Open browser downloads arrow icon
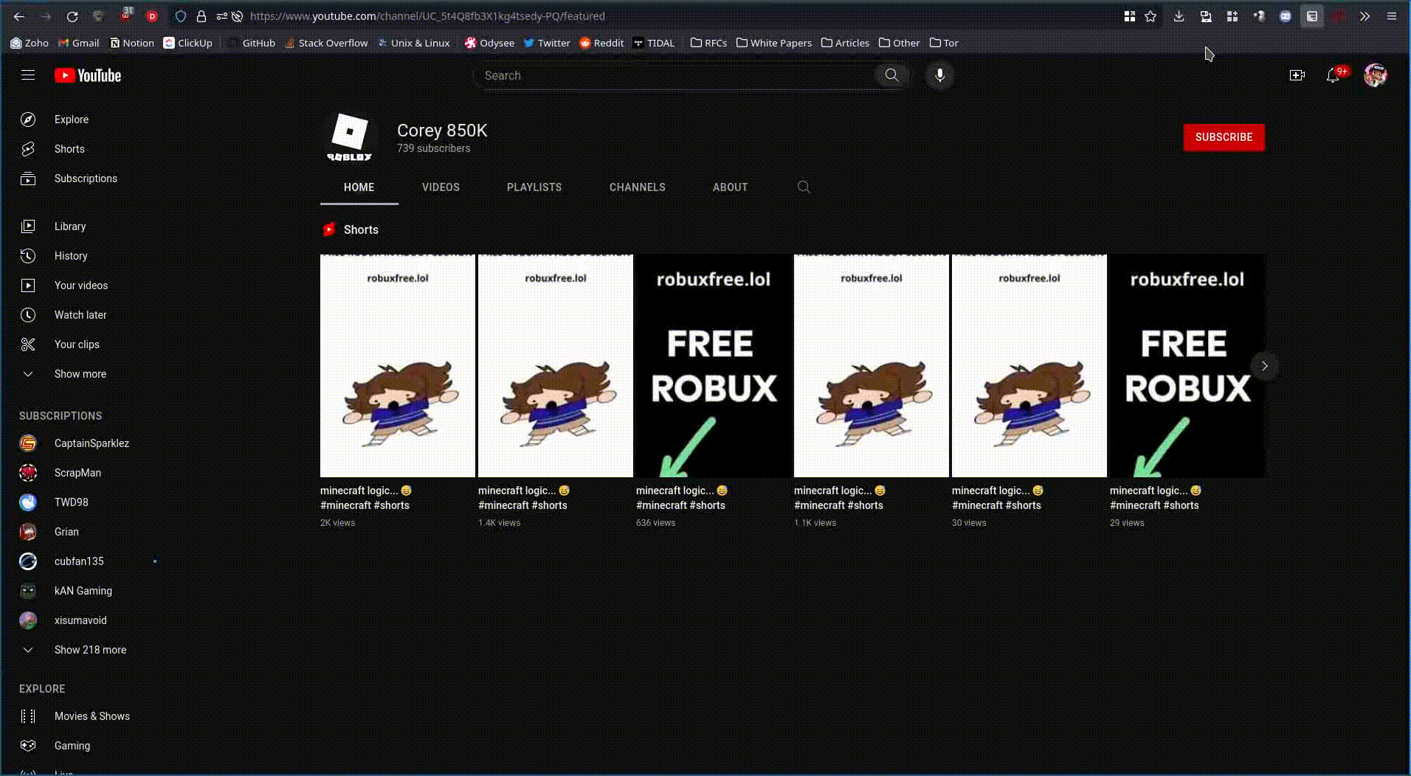The height and width of the screenshot is (776, 1411). [x=1179, y=16]
